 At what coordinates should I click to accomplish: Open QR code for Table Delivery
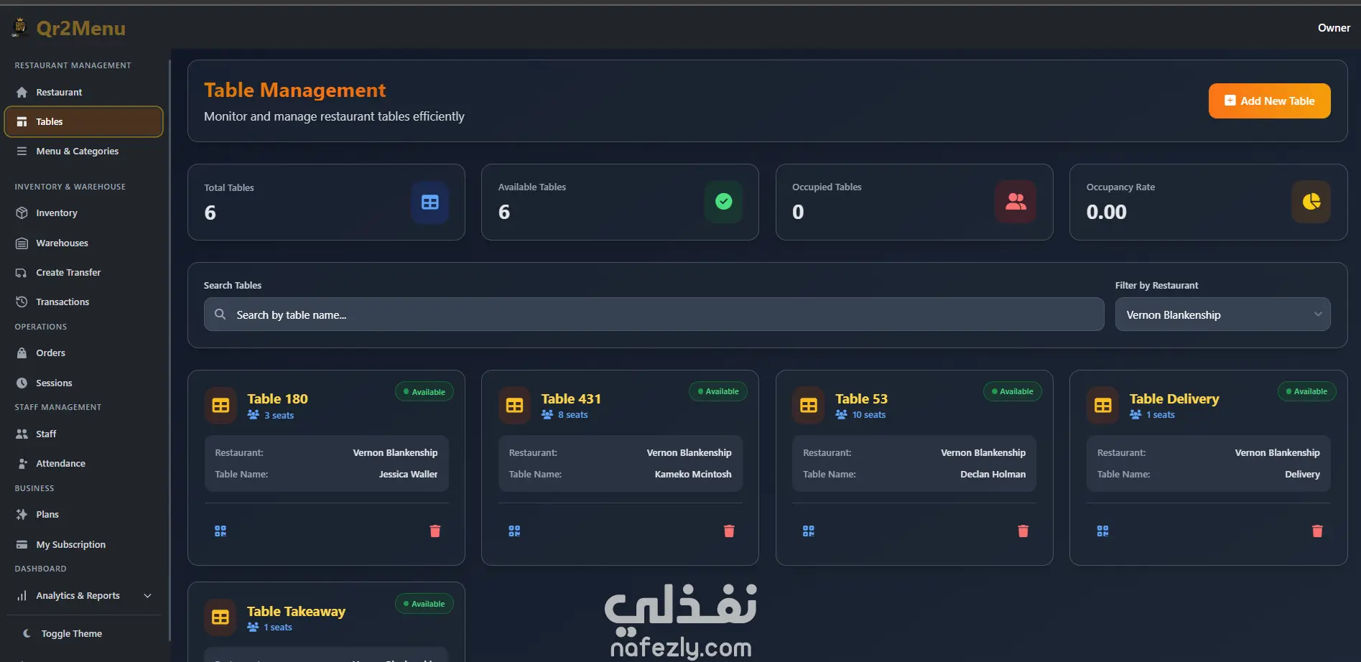click(x=1103, y=531)
